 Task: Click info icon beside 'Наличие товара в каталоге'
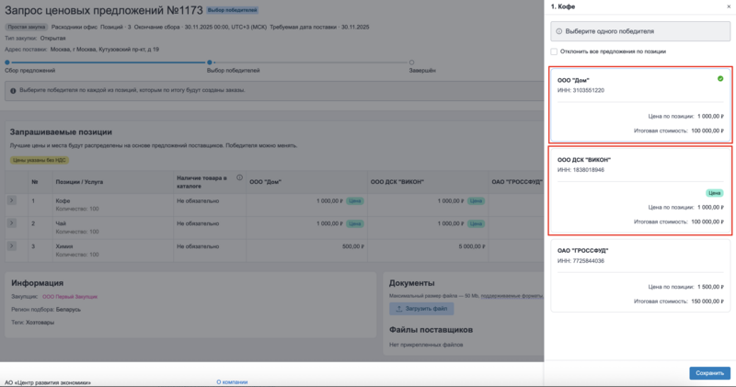tap(239, 177)
